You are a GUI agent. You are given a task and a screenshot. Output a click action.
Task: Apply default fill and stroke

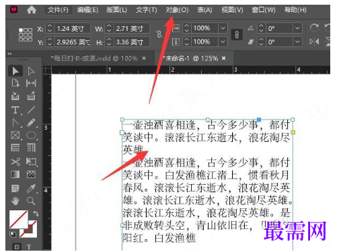pos(13,235)
